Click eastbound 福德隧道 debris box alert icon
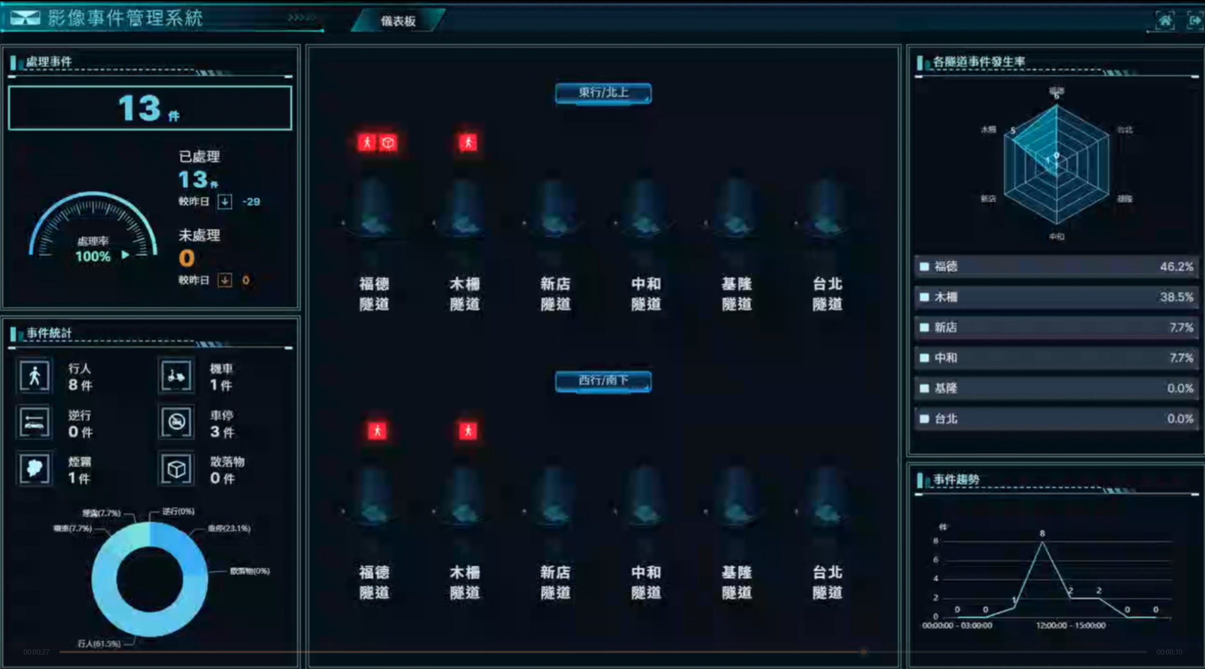1205x669 pixels. [x=388, y=143]
